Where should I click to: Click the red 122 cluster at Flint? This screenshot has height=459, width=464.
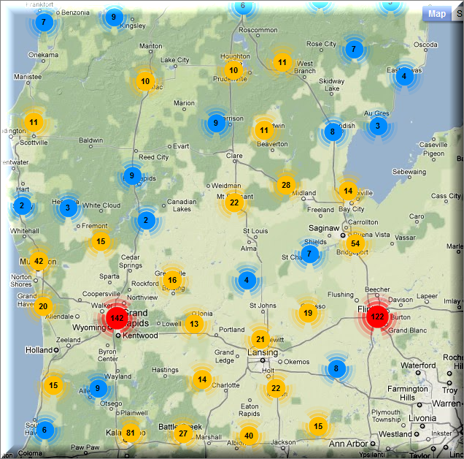[x=377, y=316]
